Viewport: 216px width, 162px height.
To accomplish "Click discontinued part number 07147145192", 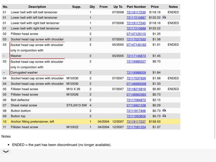I will pyautogui.click(x=136, y=45).
